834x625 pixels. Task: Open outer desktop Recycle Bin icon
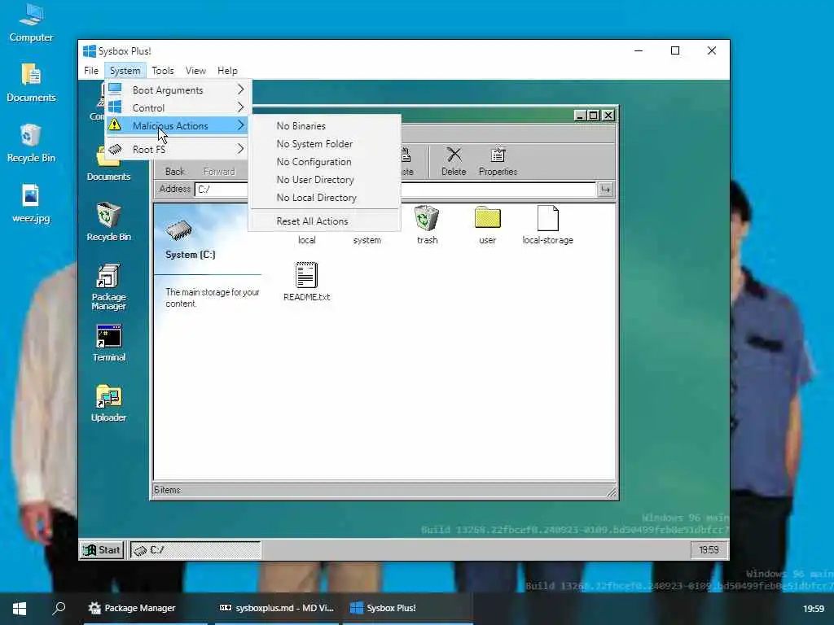pyautogui.click(x=31, y=143)
